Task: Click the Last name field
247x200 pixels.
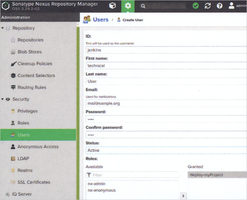Action: pos(166,81)
